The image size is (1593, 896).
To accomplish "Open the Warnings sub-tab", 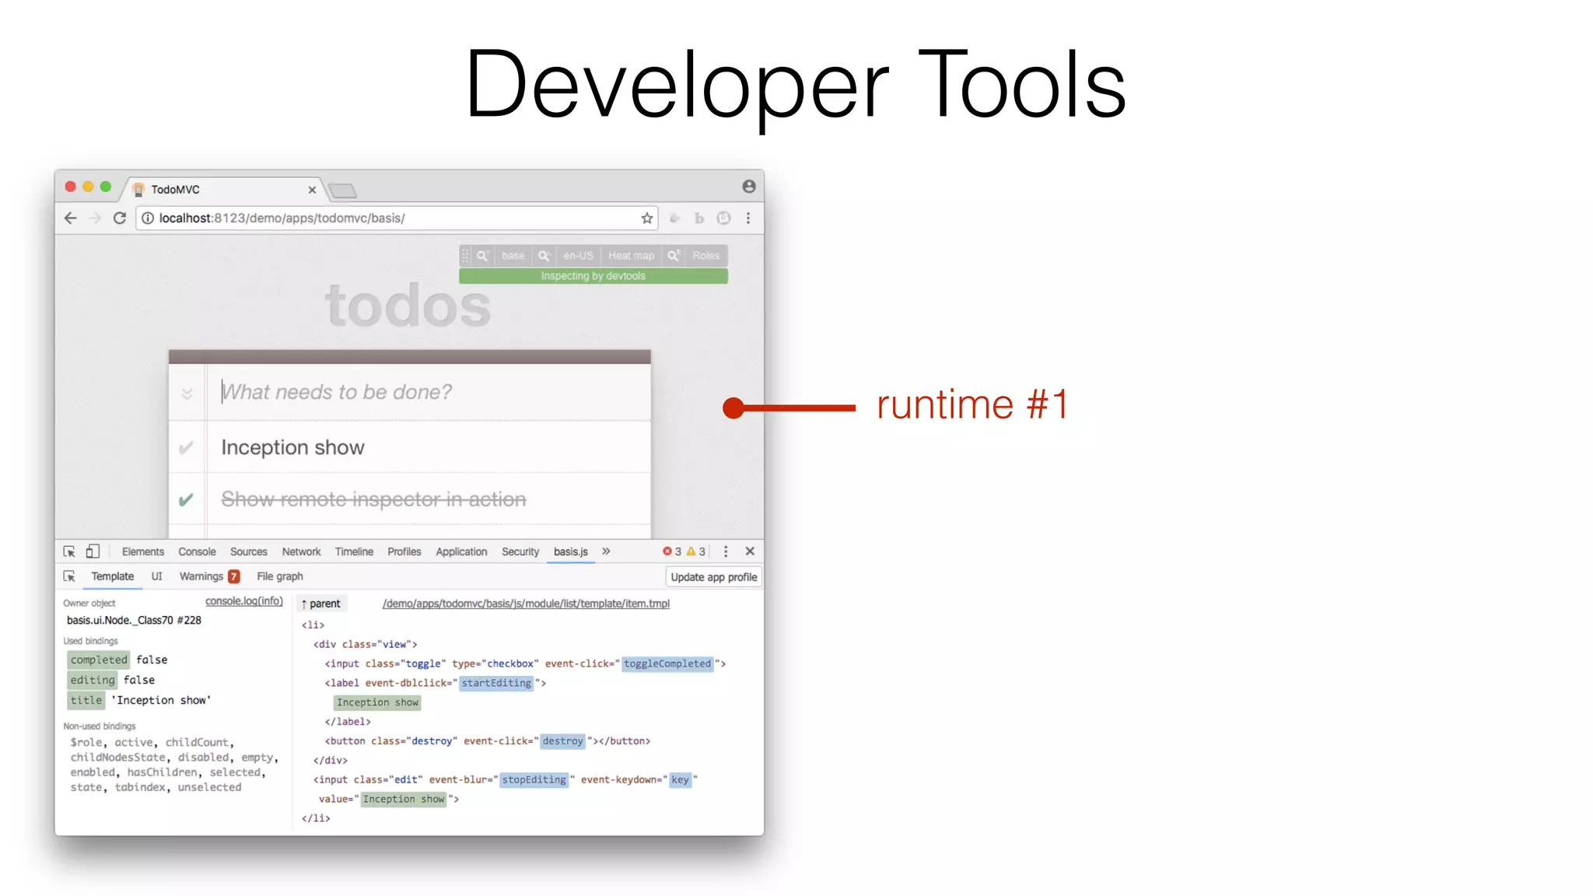I will pyautogui.click(x=209, y=576).
